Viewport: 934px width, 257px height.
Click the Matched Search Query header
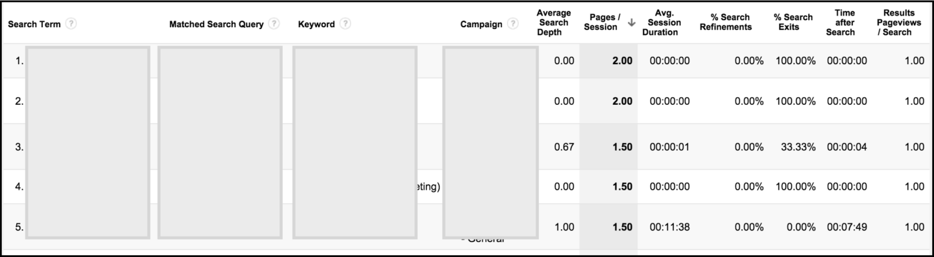[x=217, y=24]
